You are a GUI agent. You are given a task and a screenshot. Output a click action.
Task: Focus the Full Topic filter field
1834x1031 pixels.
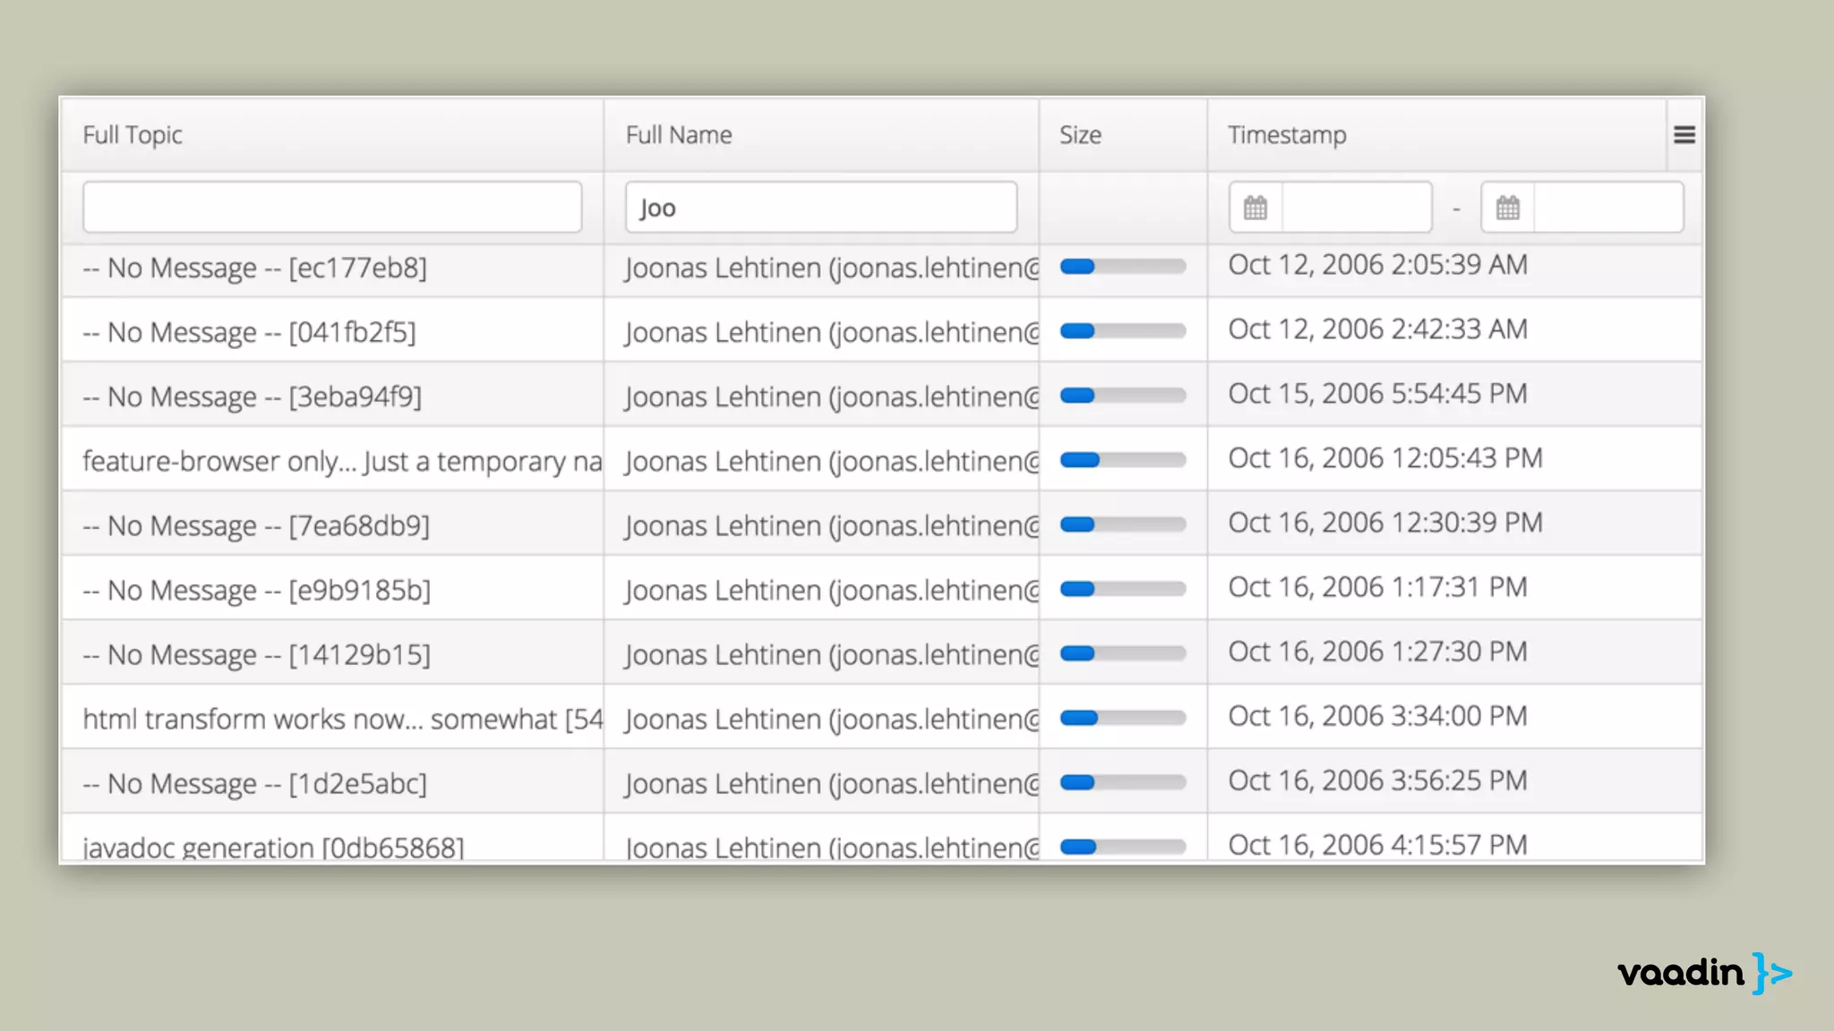(x=332, y=208)
